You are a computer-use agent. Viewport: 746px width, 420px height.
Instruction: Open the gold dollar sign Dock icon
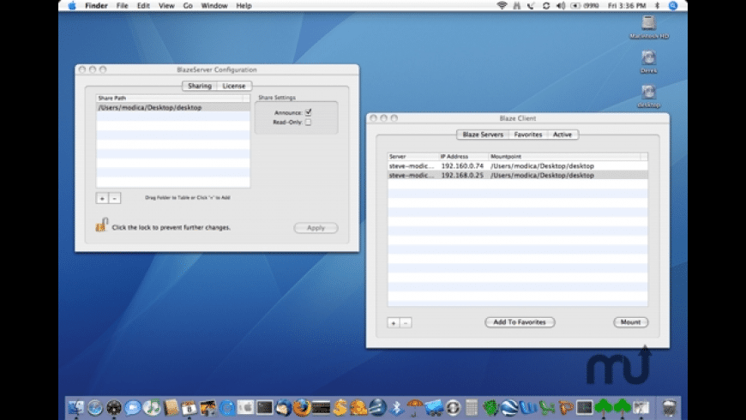tap(340, 408)
